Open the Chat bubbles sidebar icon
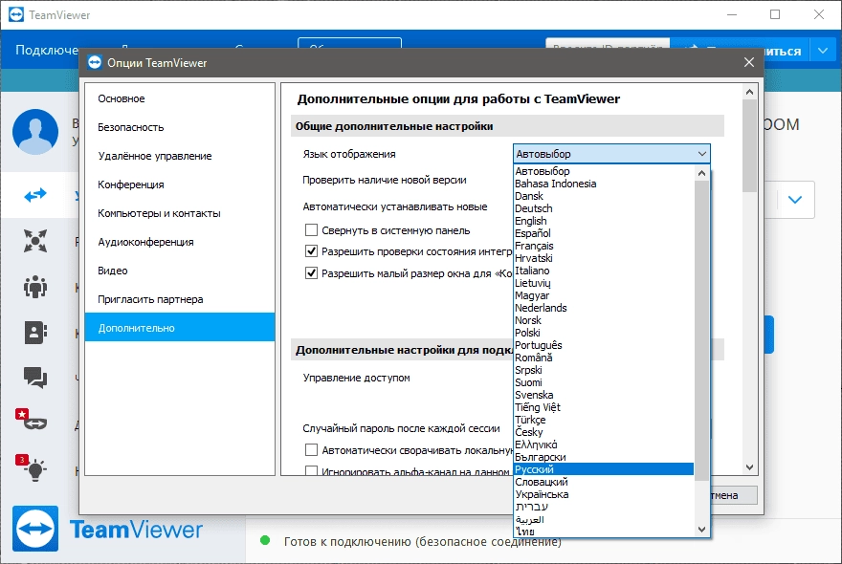Viewport: 842px width, 564px height. point(35,378)
